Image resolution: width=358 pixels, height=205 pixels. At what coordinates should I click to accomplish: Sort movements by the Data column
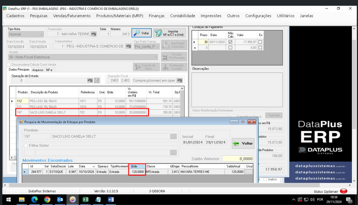pyautogui.click(x=86, y=166)
